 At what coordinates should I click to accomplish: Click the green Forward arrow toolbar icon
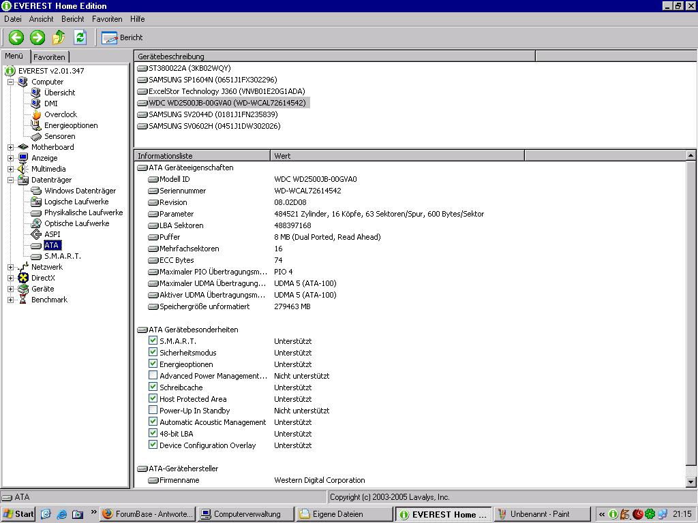[x=37, y=37]
